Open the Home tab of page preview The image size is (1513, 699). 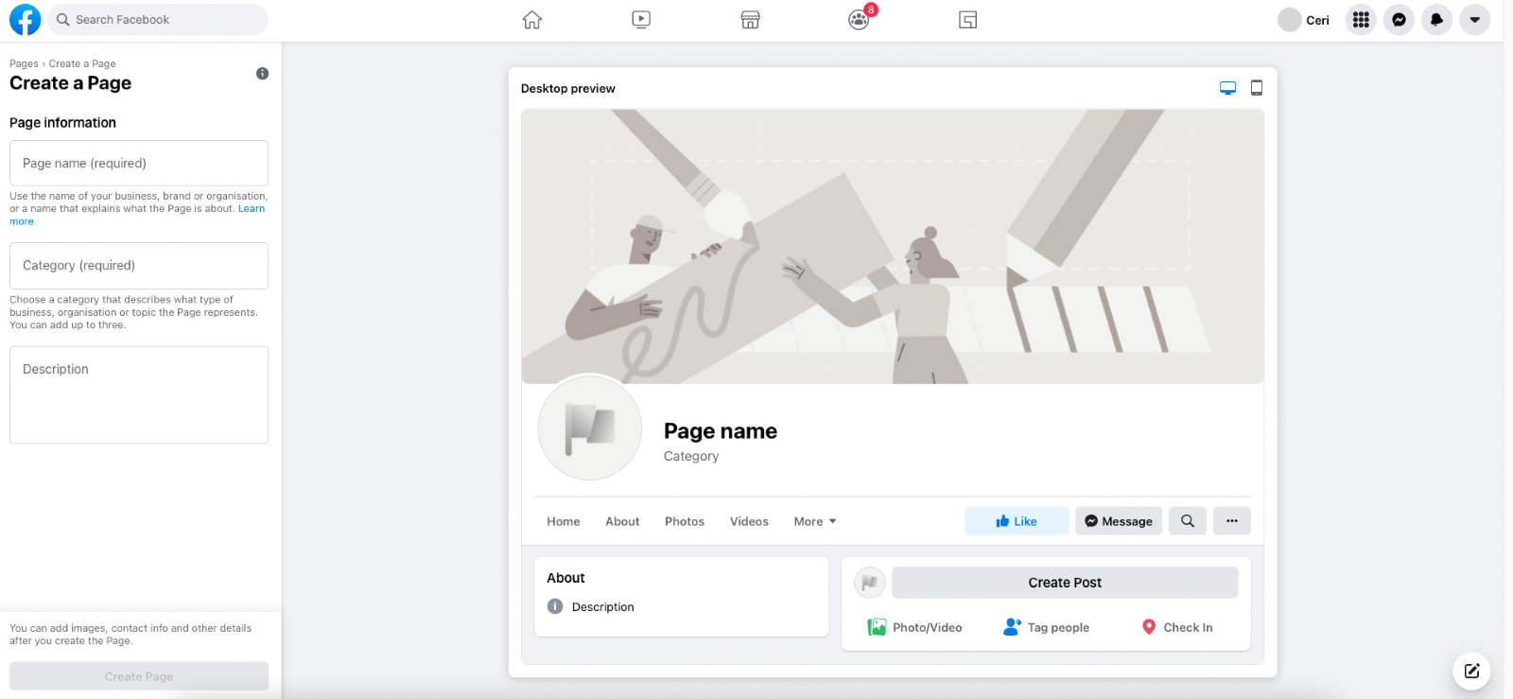click(x=564, y=521)
